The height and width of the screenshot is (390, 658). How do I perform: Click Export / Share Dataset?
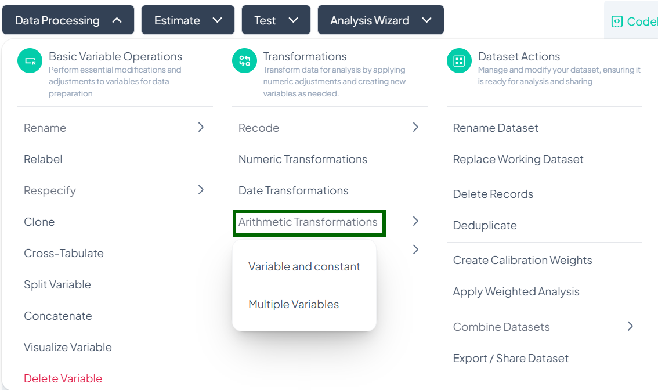(511, 358)
